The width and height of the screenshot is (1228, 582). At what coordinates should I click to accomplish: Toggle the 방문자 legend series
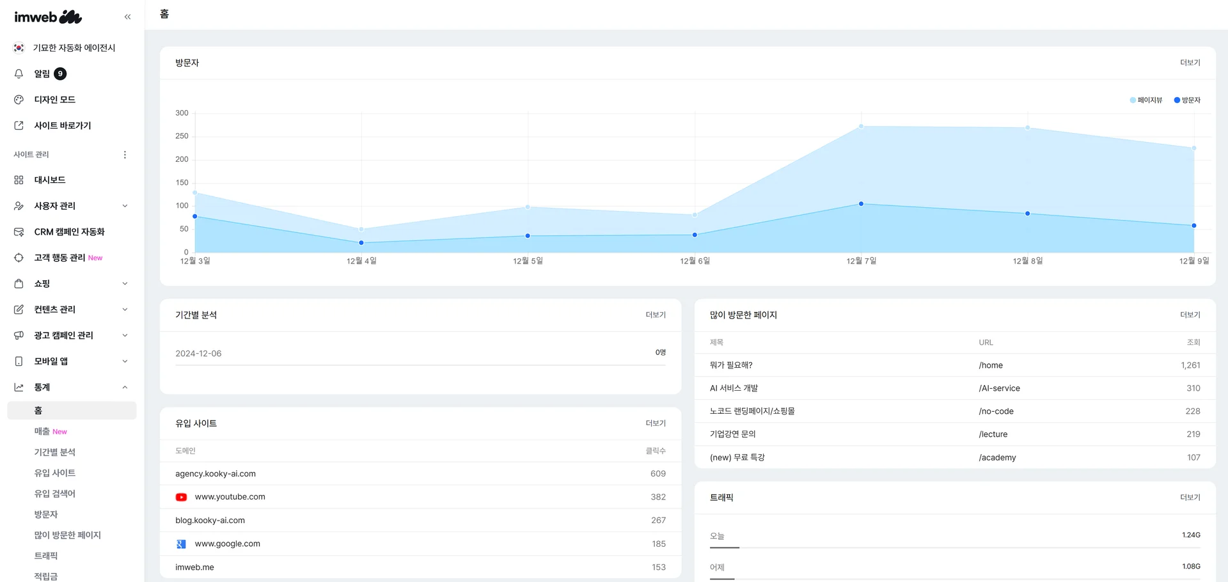[1187, 100]
